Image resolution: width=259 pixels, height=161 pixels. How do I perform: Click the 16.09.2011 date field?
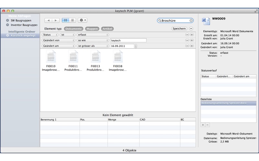coord(122,46)
